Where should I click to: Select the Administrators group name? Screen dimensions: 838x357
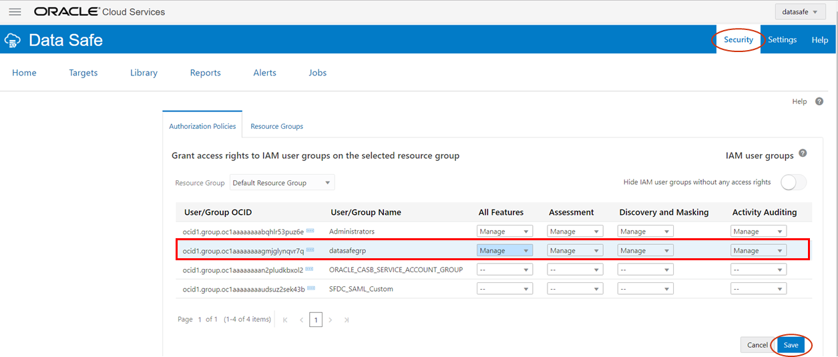click(352, 232)
